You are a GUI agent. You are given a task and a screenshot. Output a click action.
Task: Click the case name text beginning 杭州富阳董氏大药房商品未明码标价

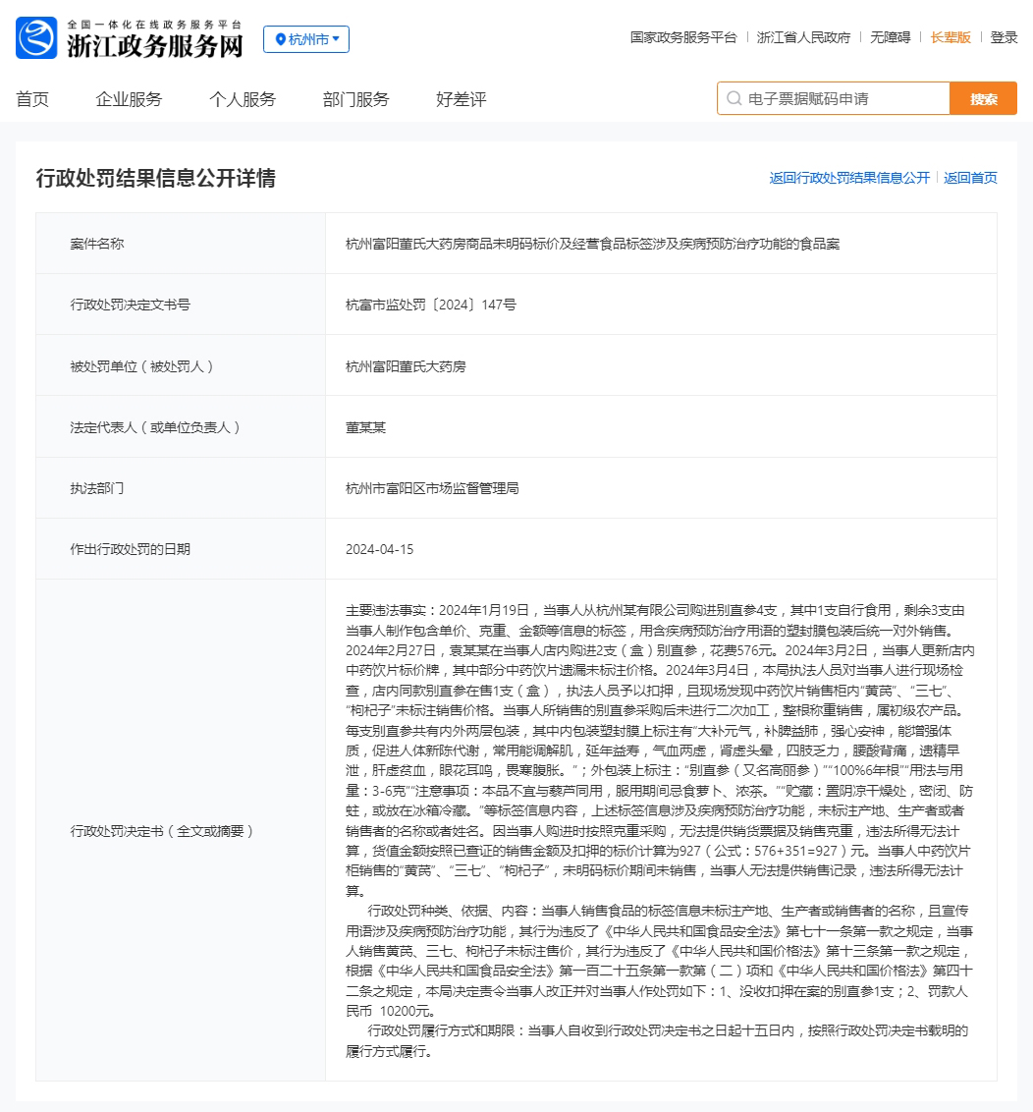(593, 244)
